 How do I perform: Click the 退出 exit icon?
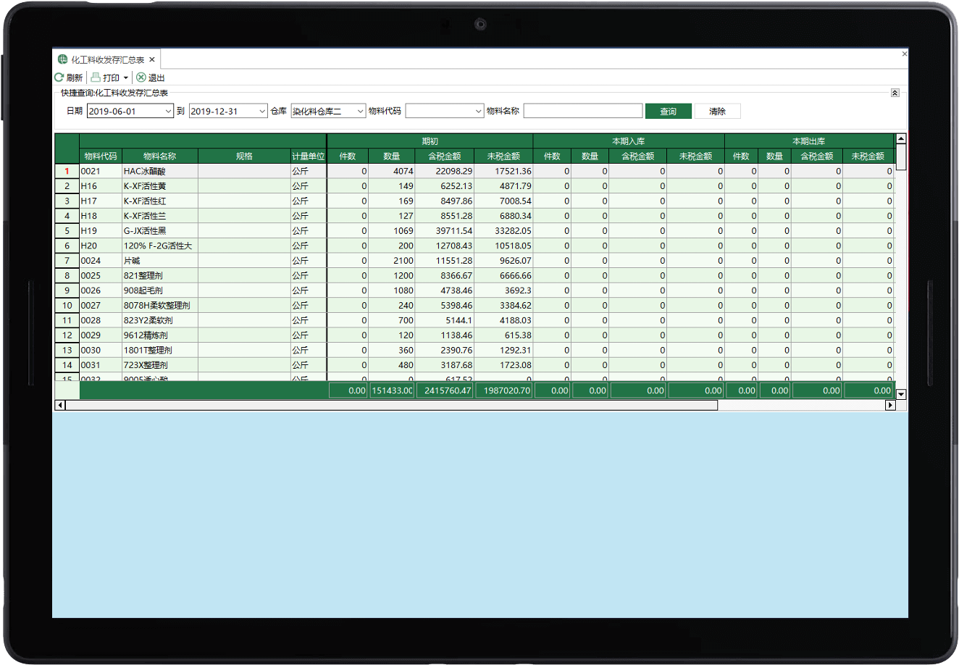click(x=141, y=78)
